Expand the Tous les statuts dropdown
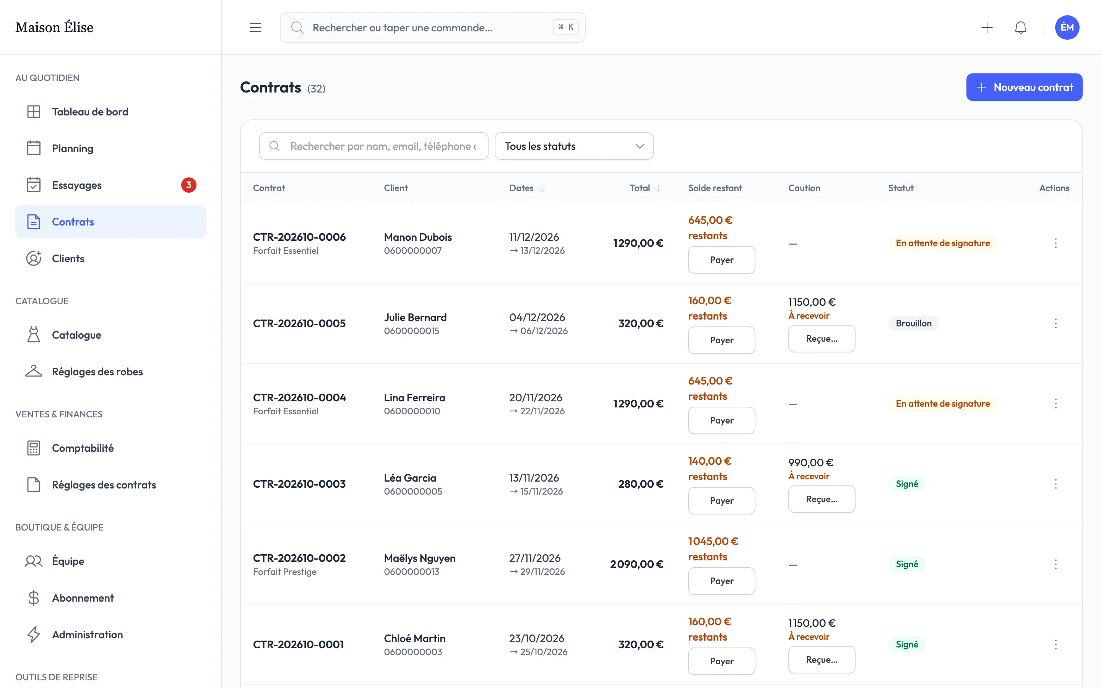The height and width of the screenshot is (688, 1101). point(574,146)
